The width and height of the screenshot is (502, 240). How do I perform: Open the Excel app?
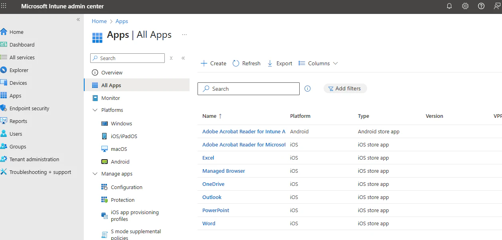tap(208, 158)
